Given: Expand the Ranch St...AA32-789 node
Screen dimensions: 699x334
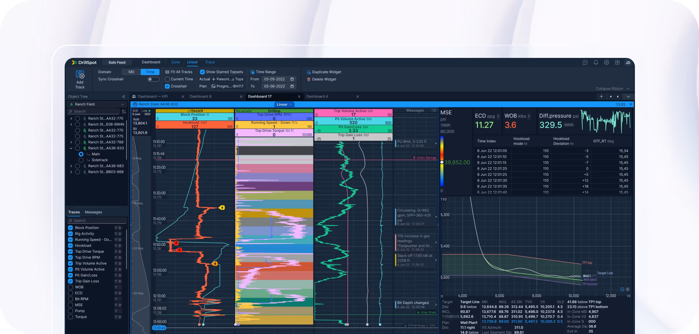Looking at the screenshot, I should (71, 142).
